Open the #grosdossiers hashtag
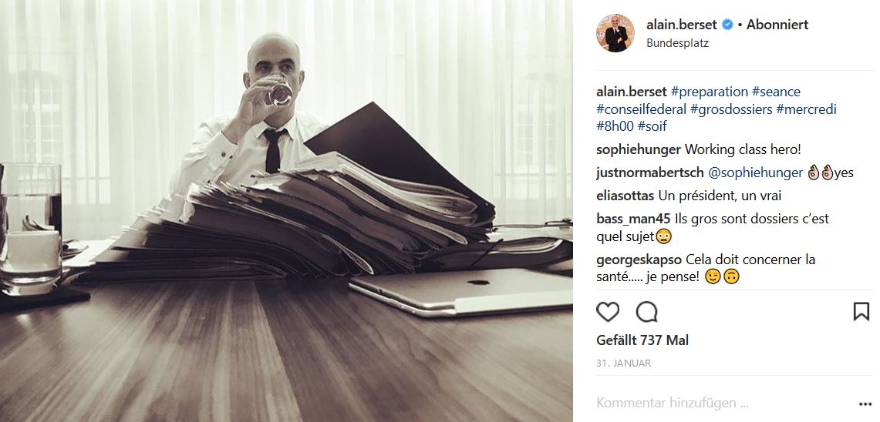This screenshot has height=422, width=880. (731, 109)
